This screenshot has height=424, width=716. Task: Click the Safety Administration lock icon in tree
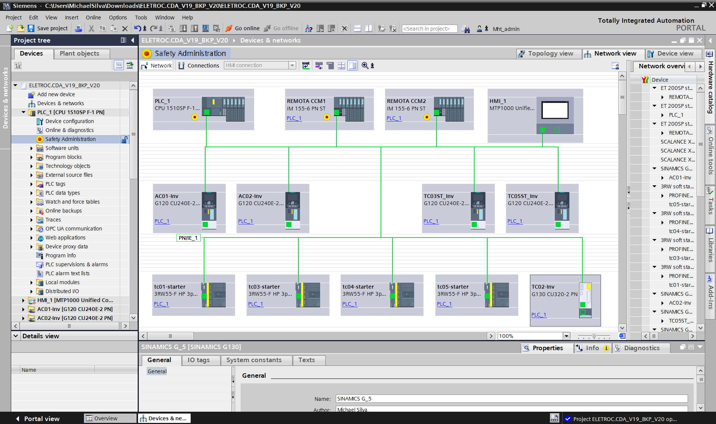tap(124, 139)
